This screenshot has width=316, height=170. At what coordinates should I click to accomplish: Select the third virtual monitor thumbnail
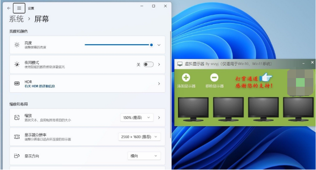tap(263, 109)
